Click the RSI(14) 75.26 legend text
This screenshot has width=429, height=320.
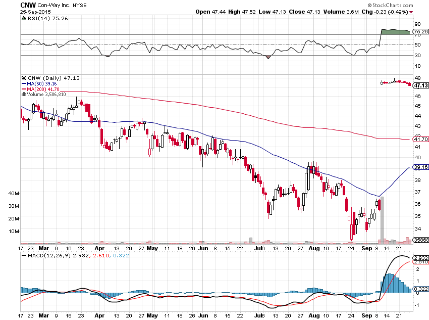point(47,18)
